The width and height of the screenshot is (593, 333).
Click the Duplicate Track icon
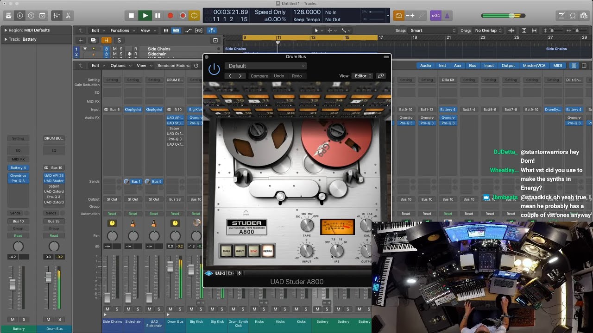coord(93,40)
